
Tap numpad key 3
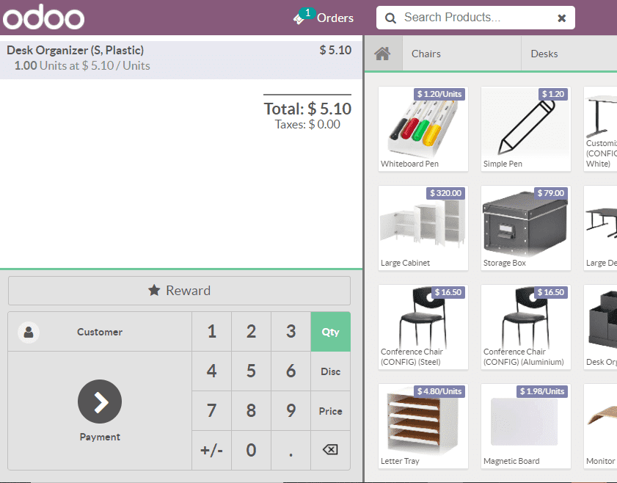tap(291, 332)
